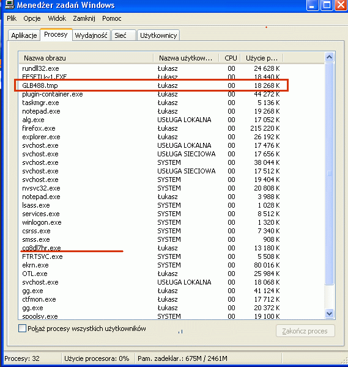Select the Procesy tab
348x367 pixels.
(x=56, y=34)
